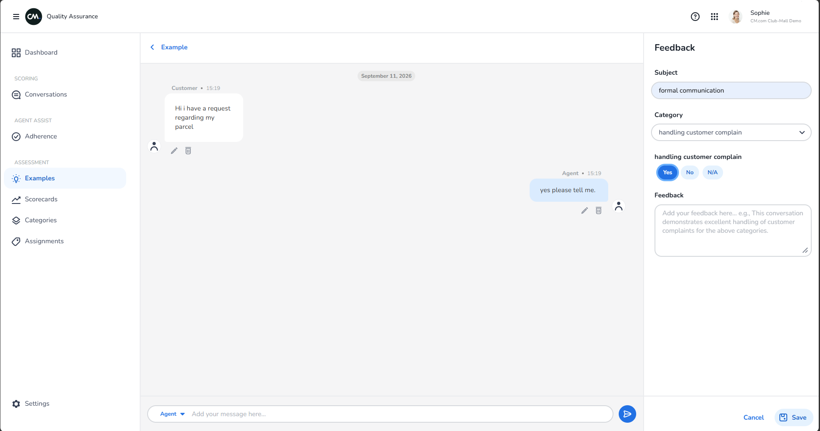Click the Quality Assurance title

pyautogui.click(x=72, y=17)
